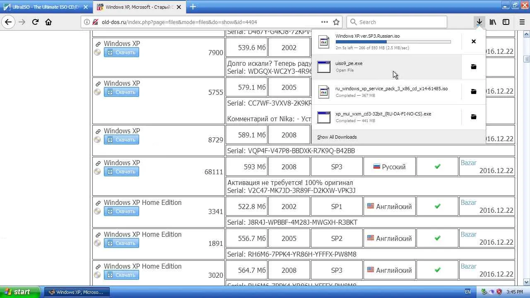Screen dimensions: 530x298
Task: Click the green arrow safely-remove-hardware tray icon
Action: click(x=484, y=292)
